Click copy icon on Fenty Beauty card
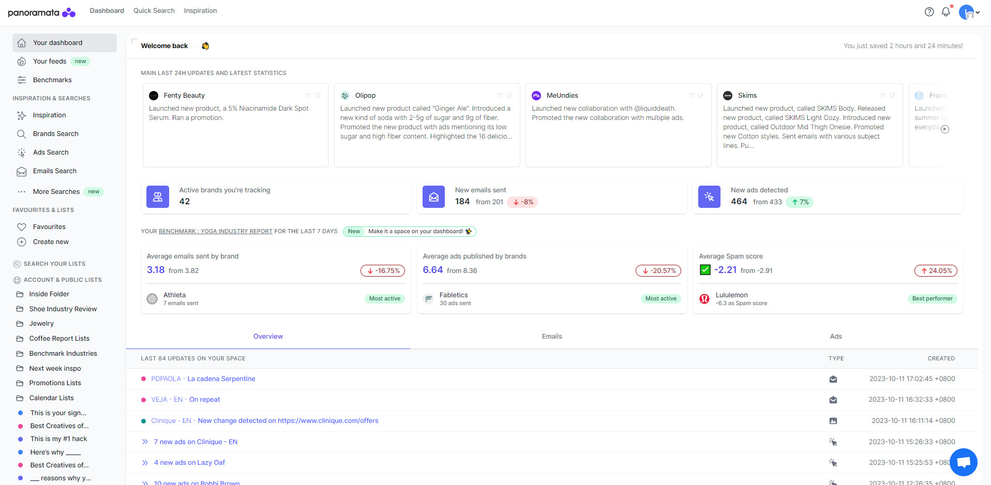991x485 pixels. (x=309, y=96)
